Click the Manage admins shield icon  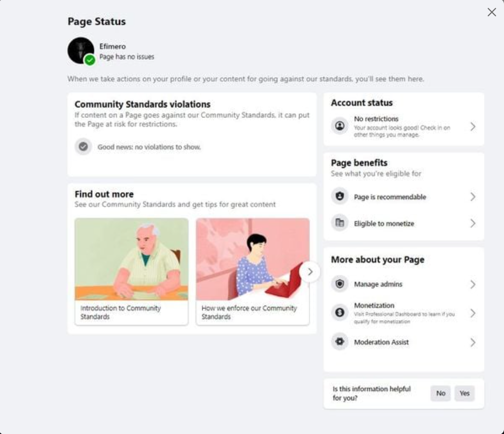340,284
